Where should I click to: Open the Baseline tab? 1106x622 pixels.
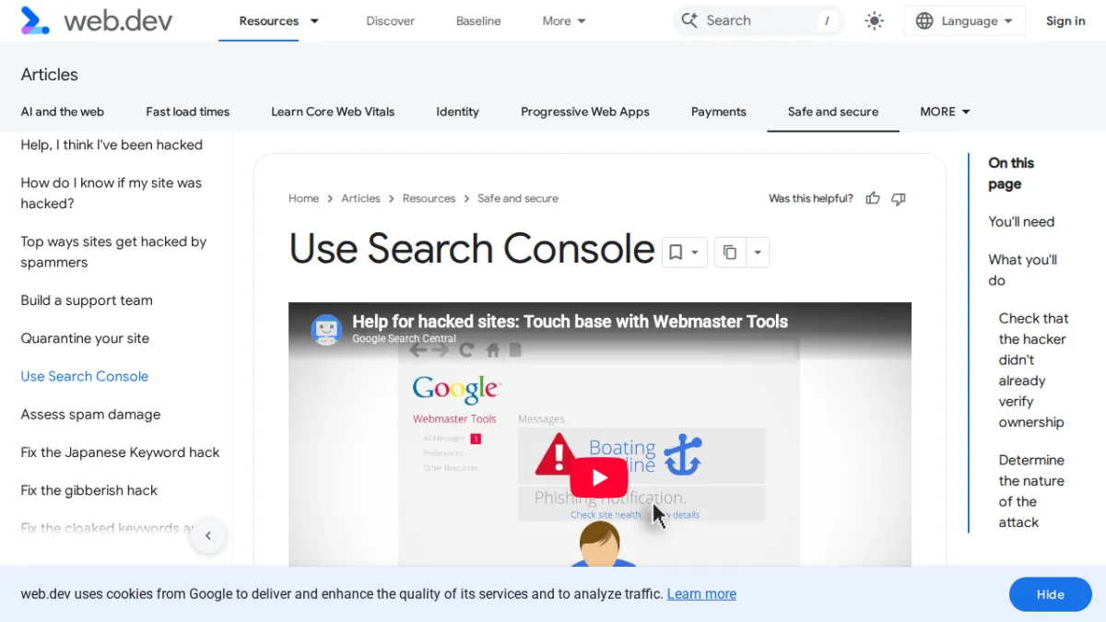tap(478, 20)
